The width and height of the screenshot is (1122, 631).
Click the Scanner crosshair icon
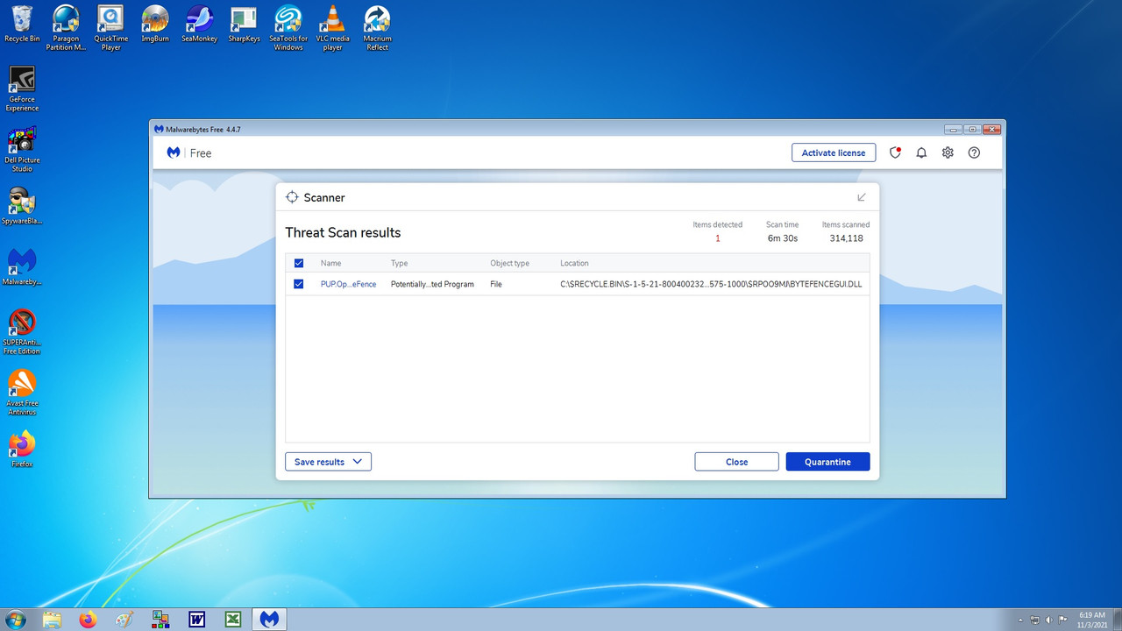click(x=292, y=197)
